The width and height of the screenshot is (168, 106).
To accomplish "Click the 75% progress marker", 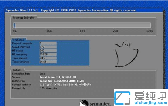I will [115, 31].
